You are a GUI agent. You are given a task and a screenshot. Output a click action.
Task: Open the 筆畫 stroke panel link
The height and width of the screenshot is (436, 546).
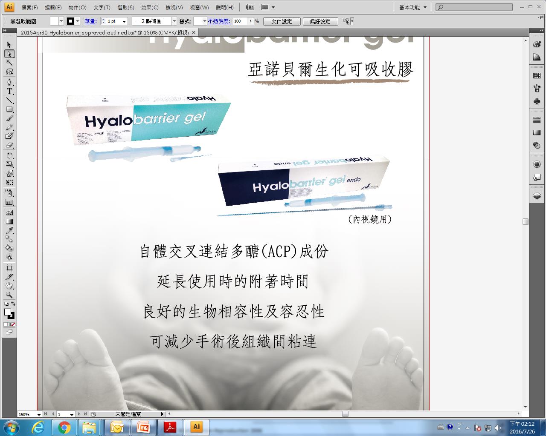pyautogui.click(x=90, y=21)
